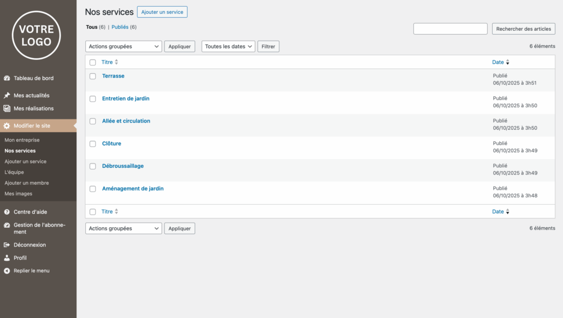
Task: Open the top Actions groupées dropdown
Action: [124, 47]
